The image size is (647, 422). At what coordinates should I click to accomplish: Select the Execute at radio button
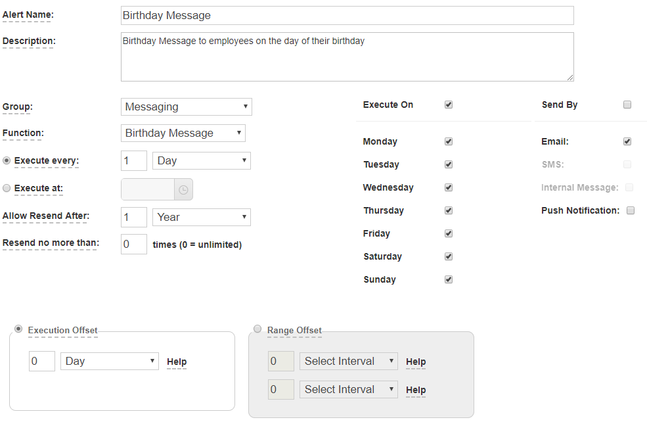pyautogui.click(x=7, y=188)
